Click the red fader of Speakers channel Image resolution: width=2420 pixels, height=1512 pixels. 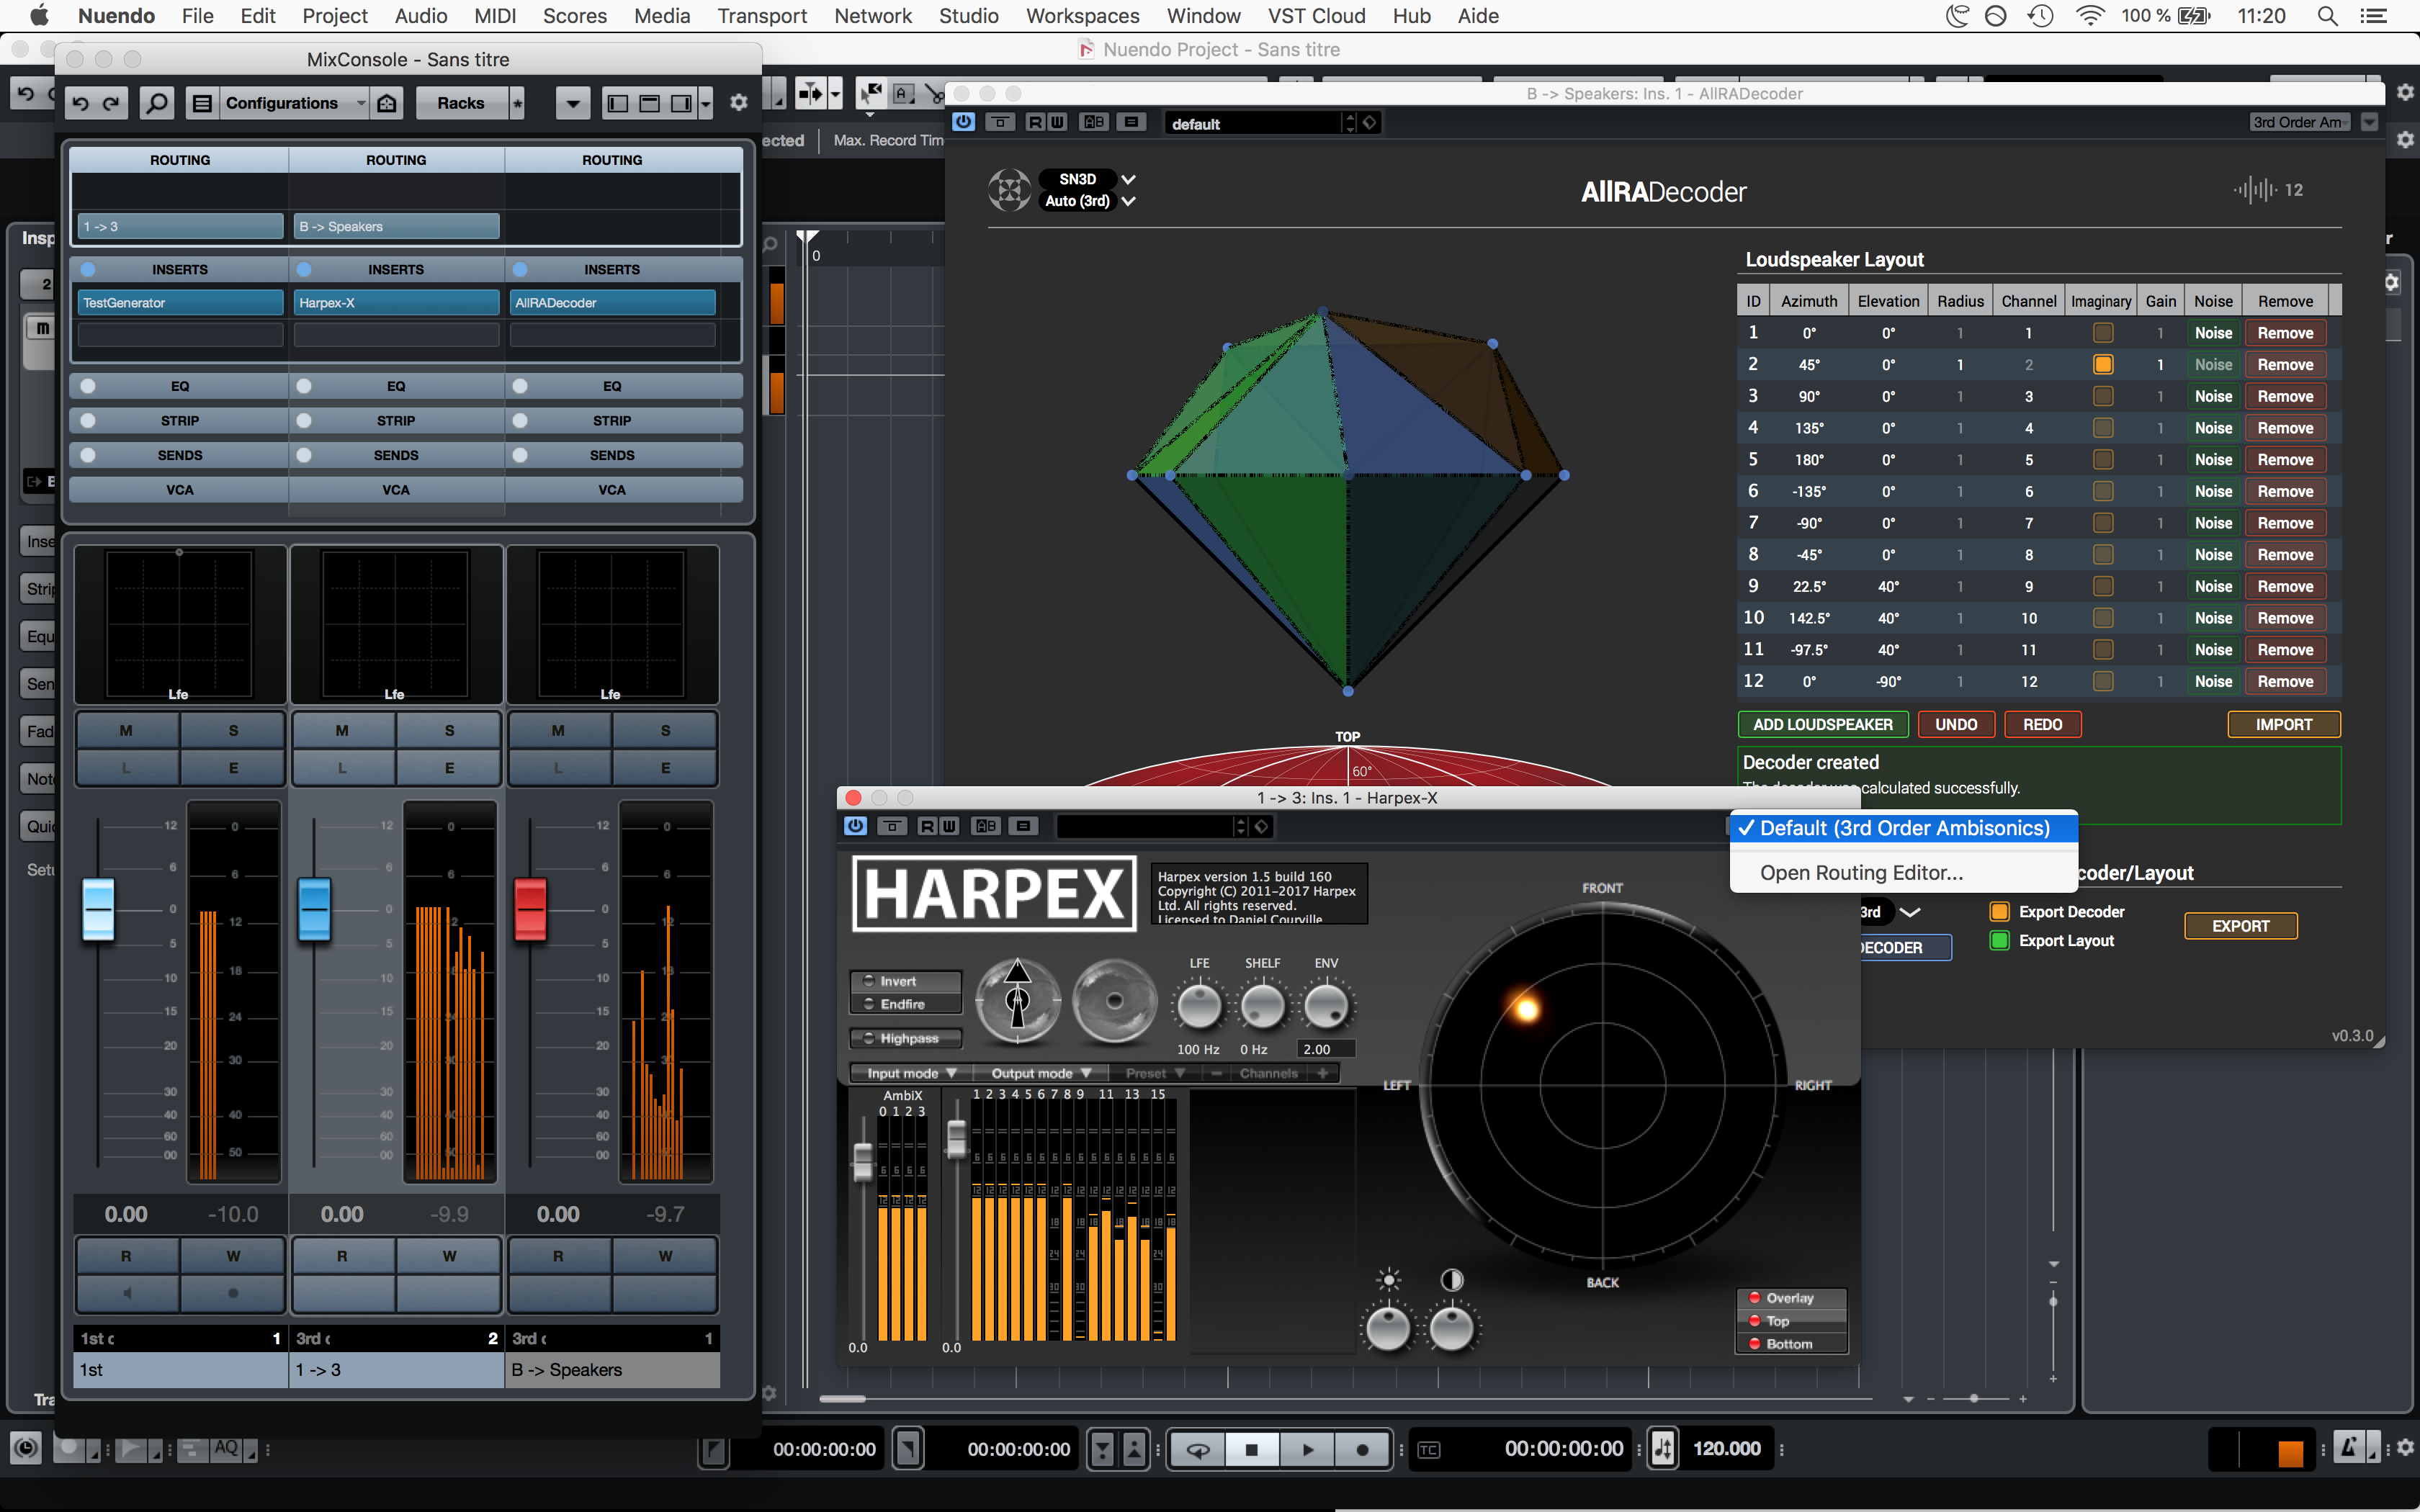click(530, 908)
